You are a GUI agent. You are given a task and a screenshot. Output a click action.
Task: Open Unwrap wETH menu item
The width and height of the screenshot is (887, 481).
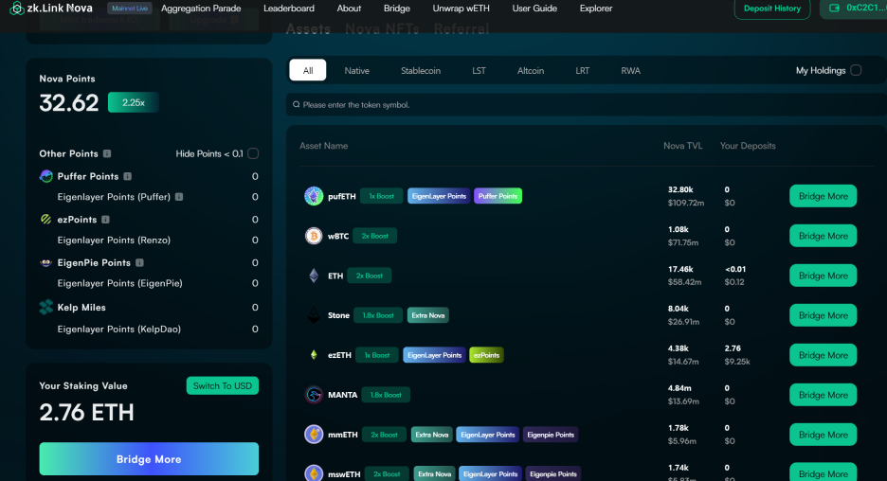[x=462, y=9]
